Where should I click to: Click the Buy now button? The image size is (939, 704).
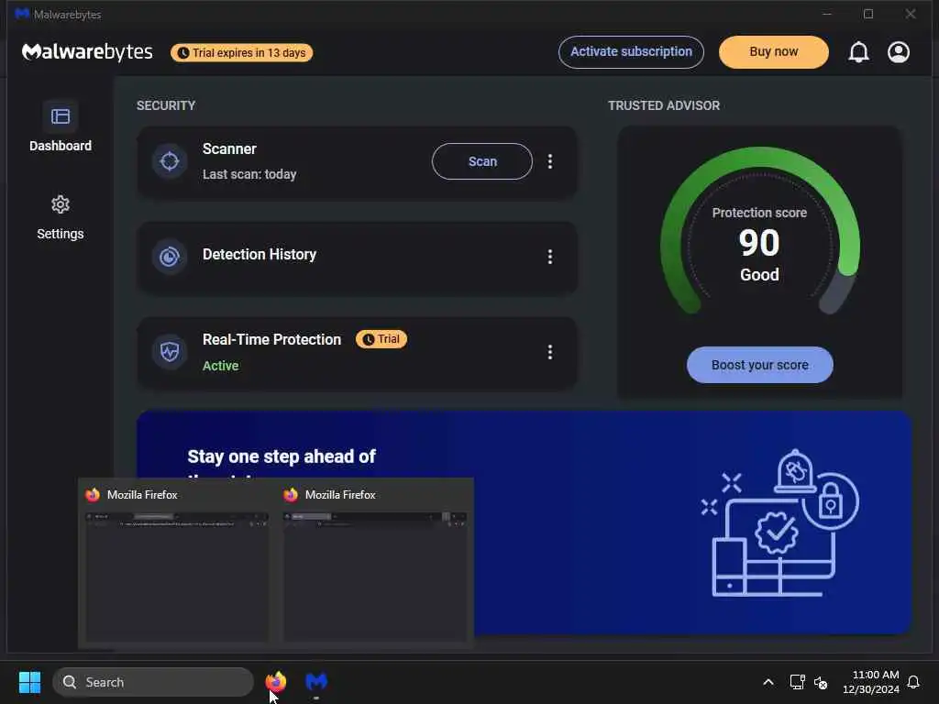[x=774, y=52]
